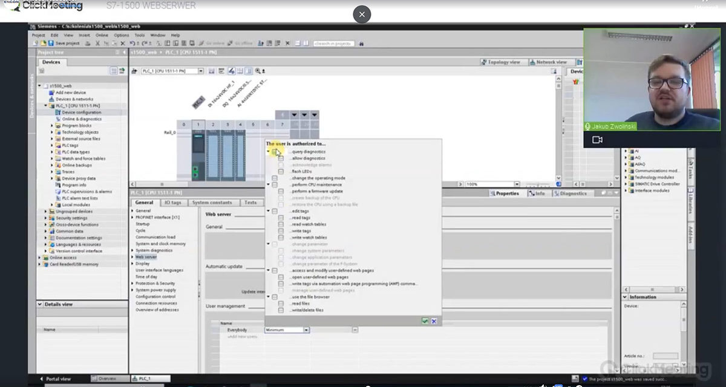726x387 pixels.
Task: Tick the read tags permission checkbox
Action: [x=281, y=218]
